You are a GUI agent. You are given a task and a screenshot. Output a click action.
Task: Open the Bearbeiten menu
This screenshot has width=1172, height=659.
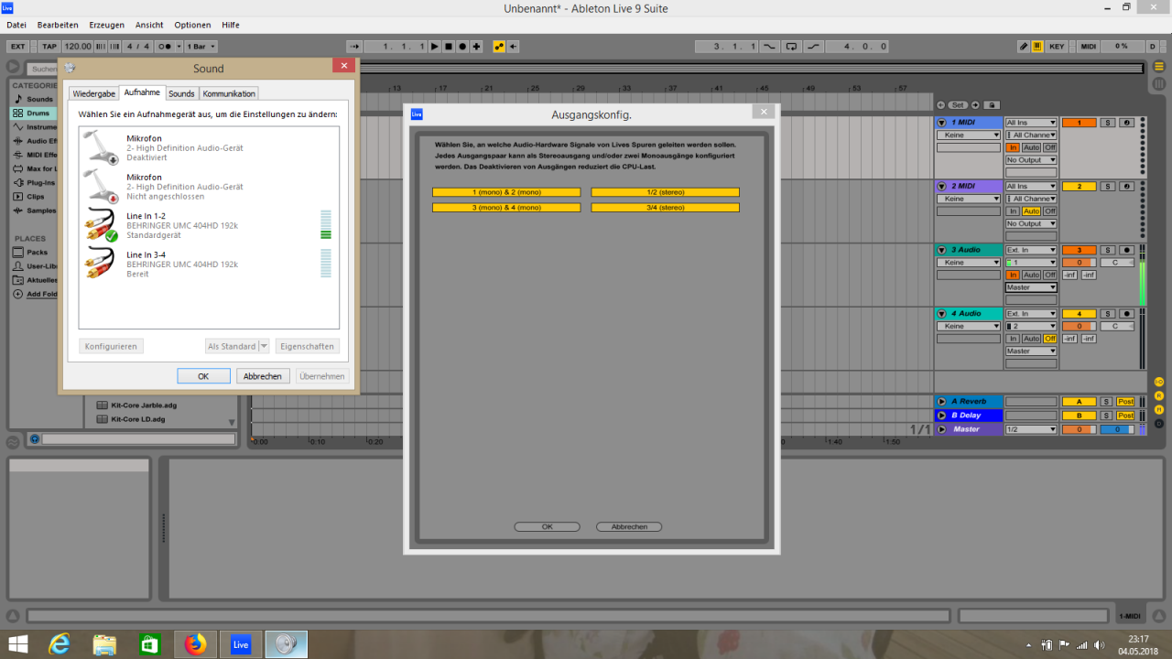point(58,25)
